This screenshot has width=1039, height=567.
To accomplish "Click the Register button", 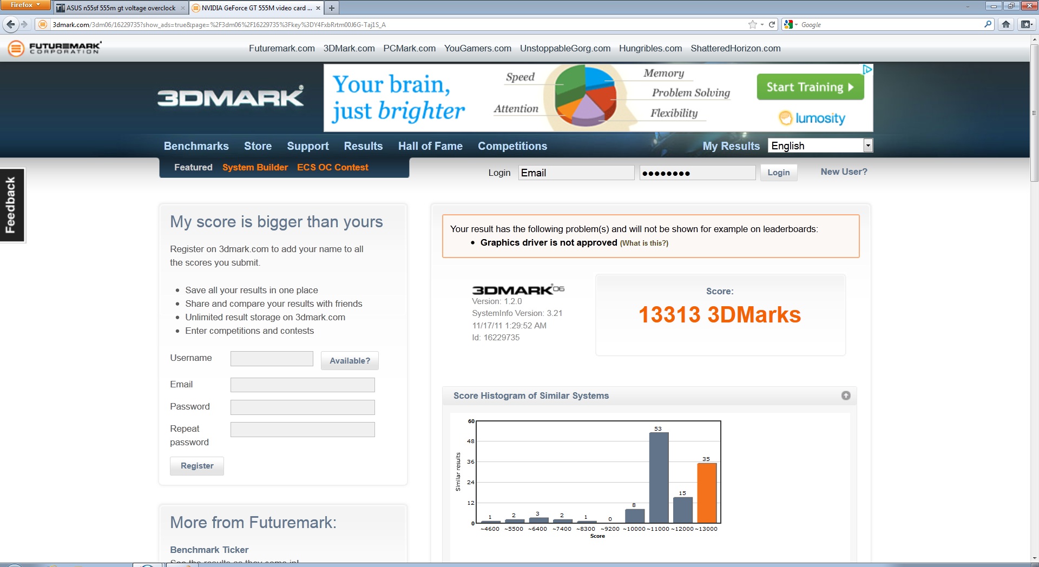I will pyautogui.click(x=197, y=466).
